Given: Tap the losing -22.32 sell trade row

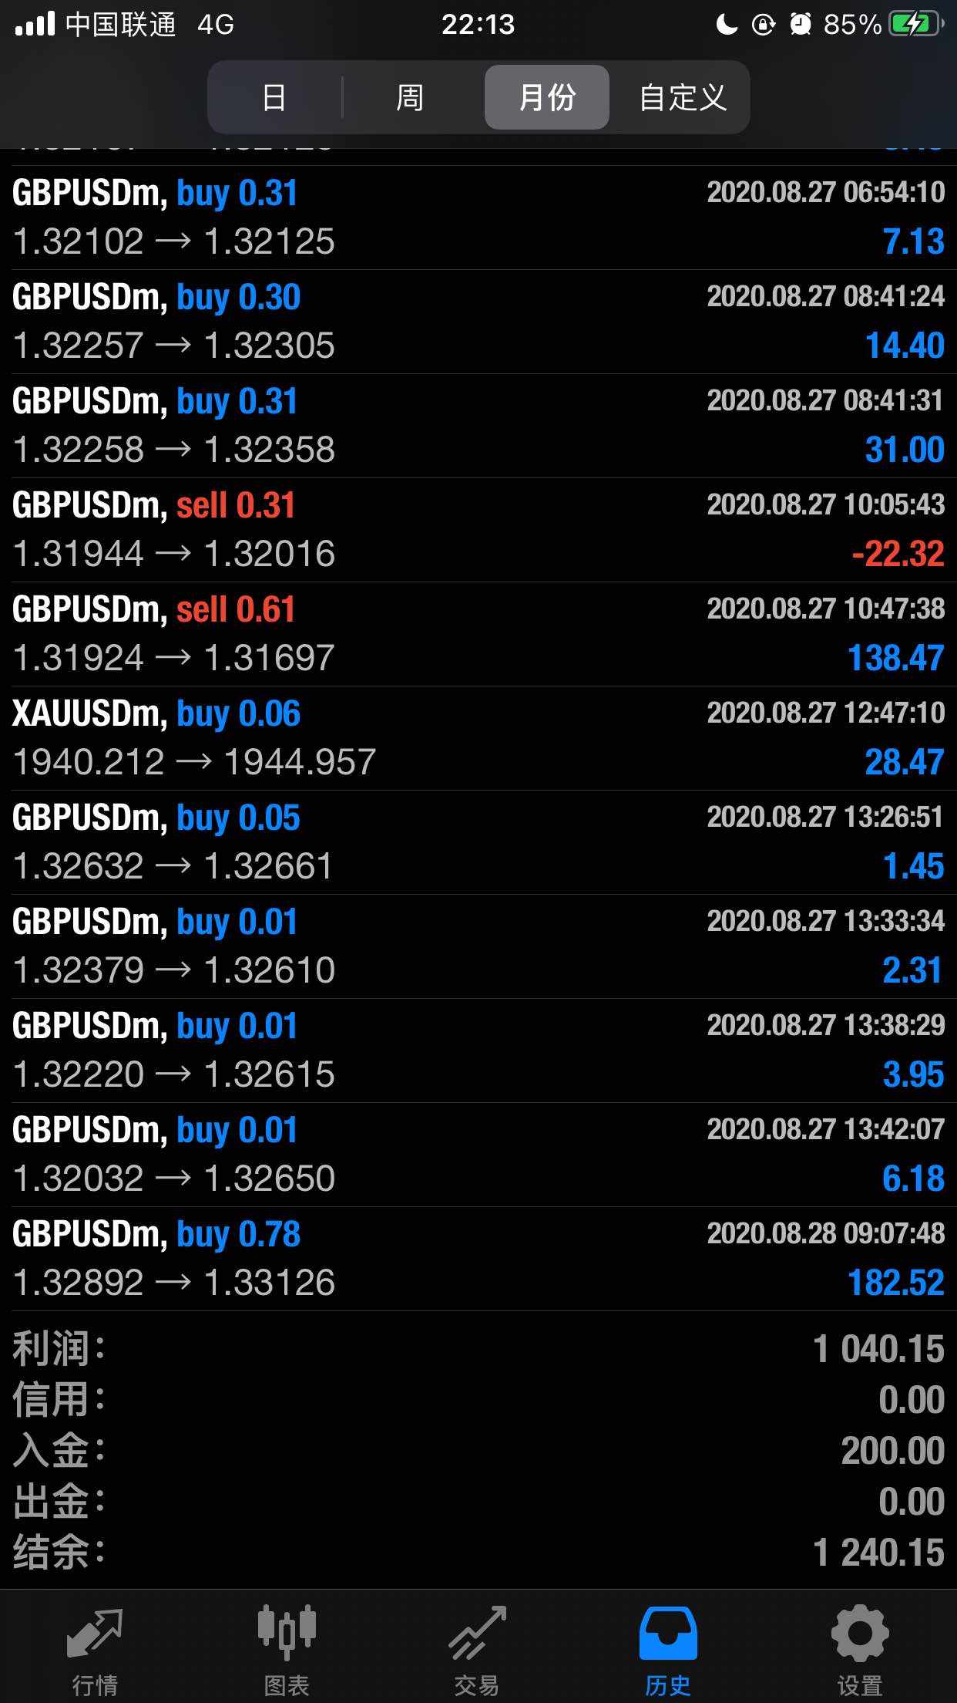Looking at the screenshot, I should (x=478, y=530).
